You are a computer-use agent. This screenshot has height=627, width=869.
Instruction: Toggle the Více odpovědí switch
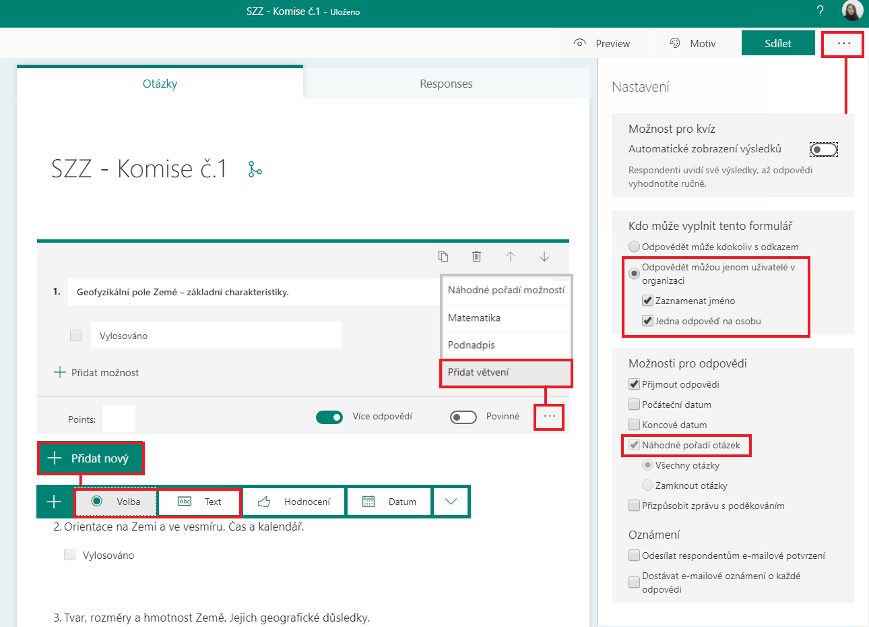coord(329,417)
